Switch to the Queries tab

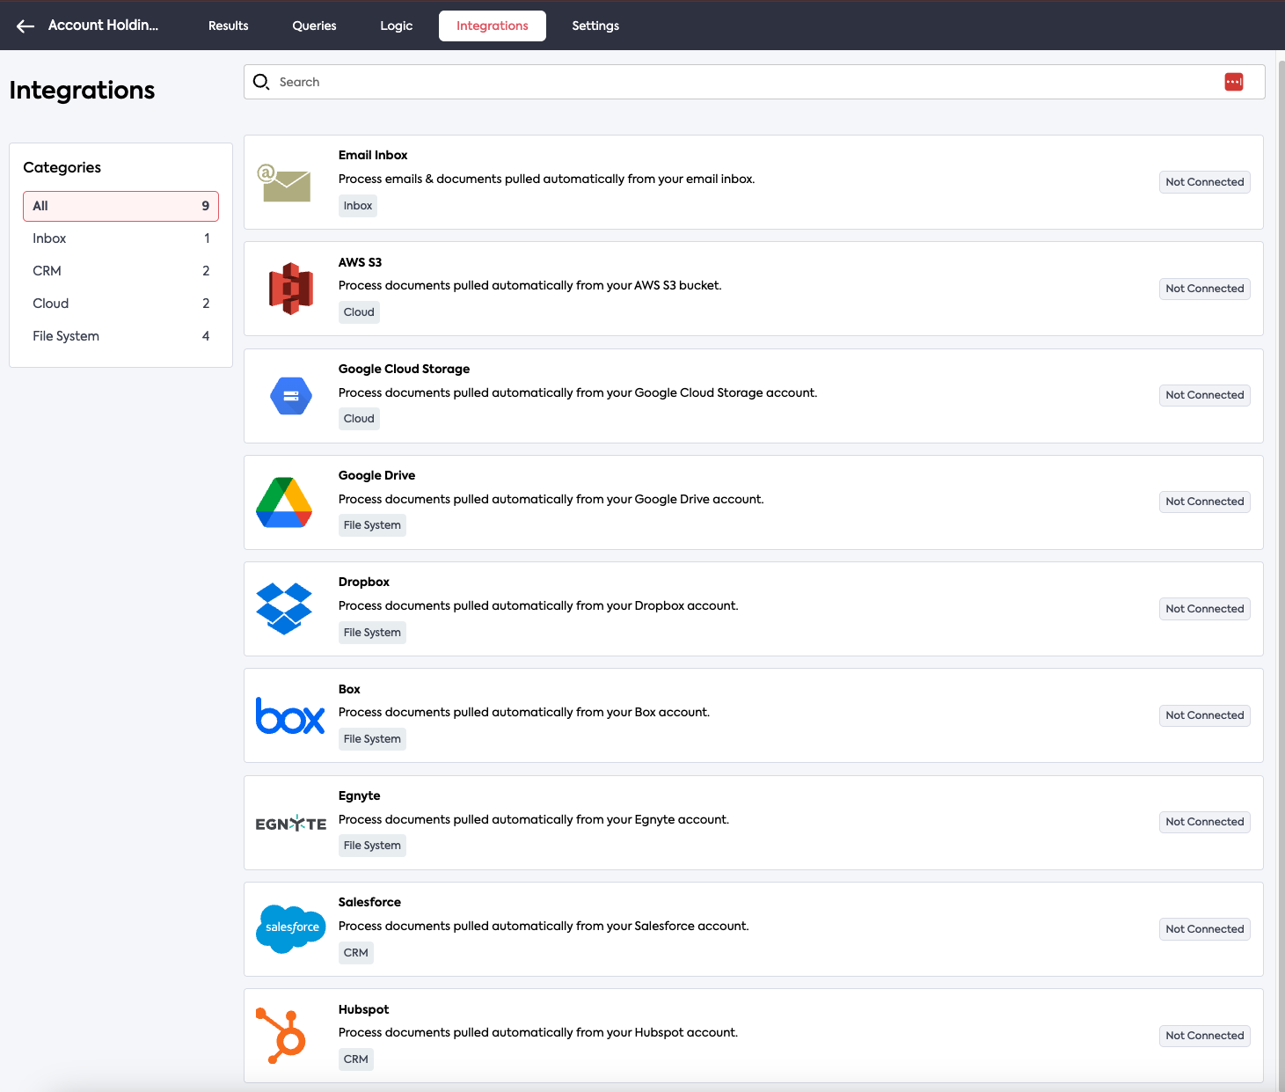314,26
